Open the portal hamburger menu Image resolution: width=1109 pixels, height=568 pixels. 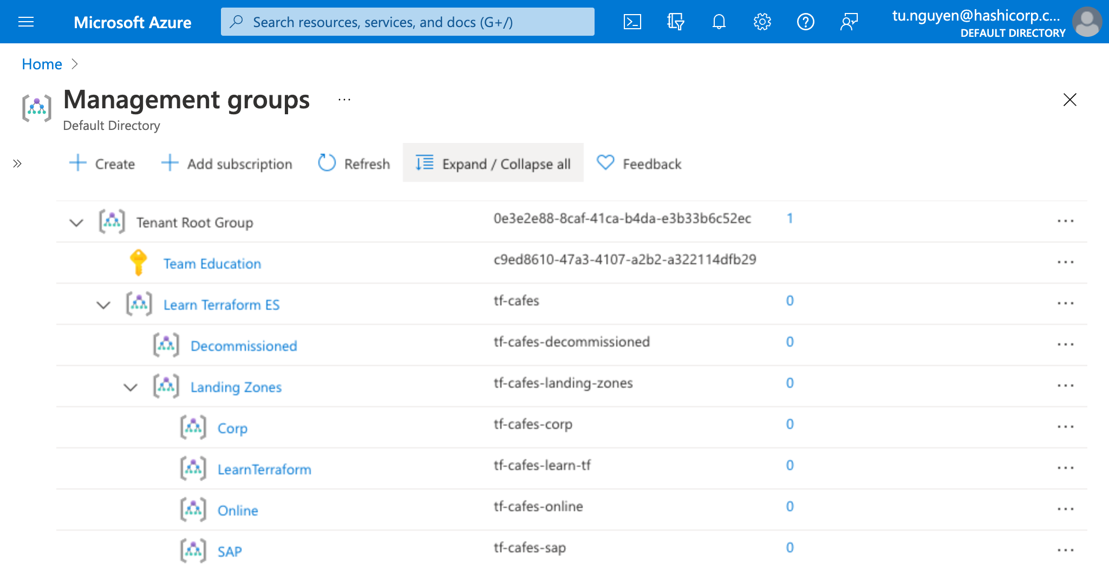25,22
